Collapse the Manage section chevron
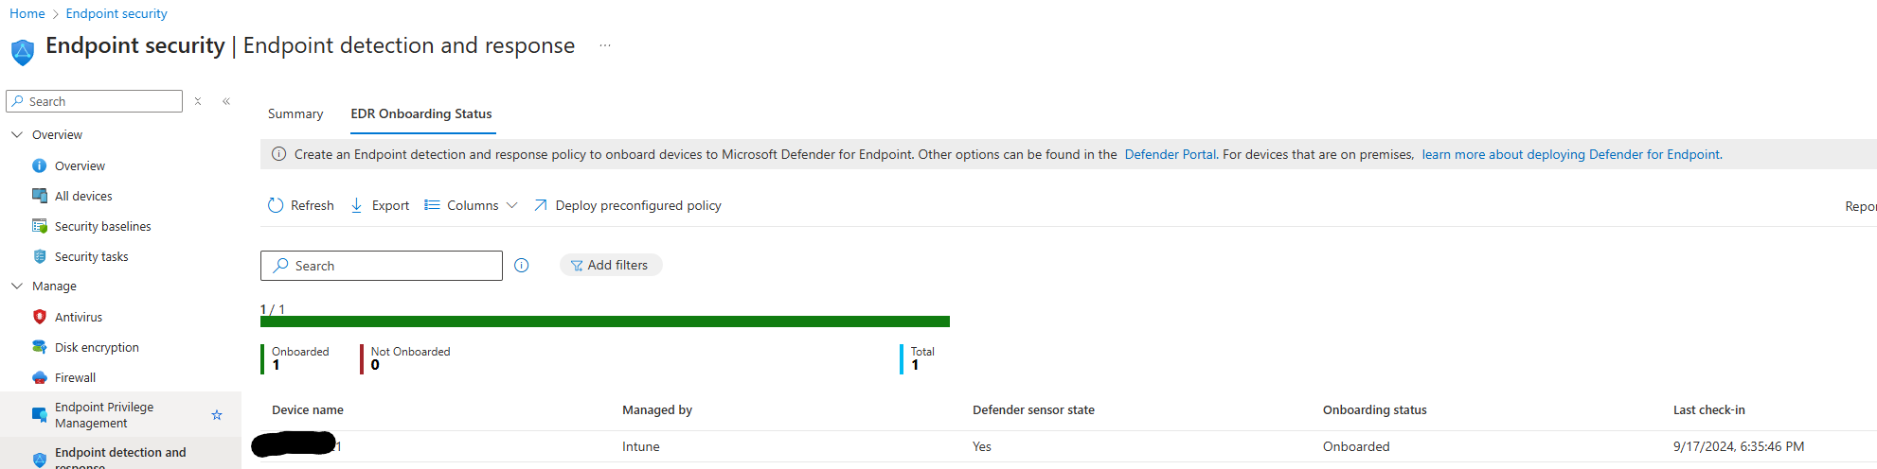The image size is (1877, 469). [17, 286]
